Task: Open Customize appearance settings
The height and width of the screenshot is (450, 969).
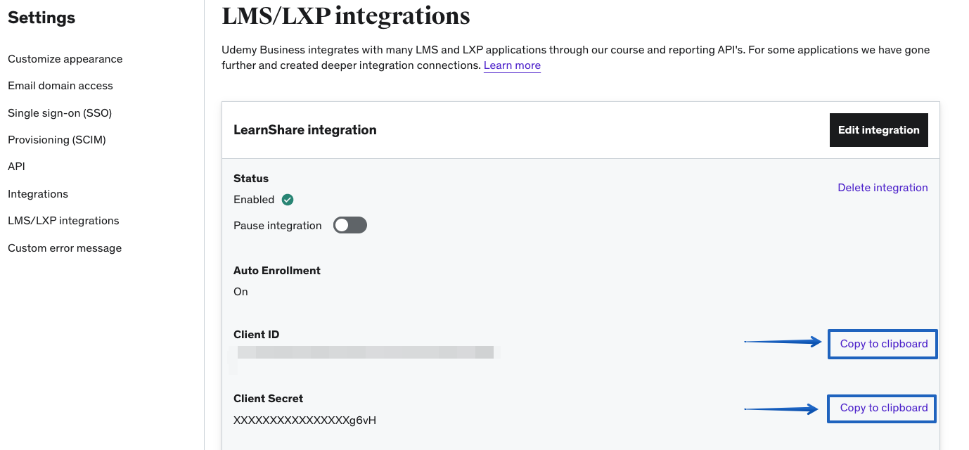Action: tap(65, 59)
